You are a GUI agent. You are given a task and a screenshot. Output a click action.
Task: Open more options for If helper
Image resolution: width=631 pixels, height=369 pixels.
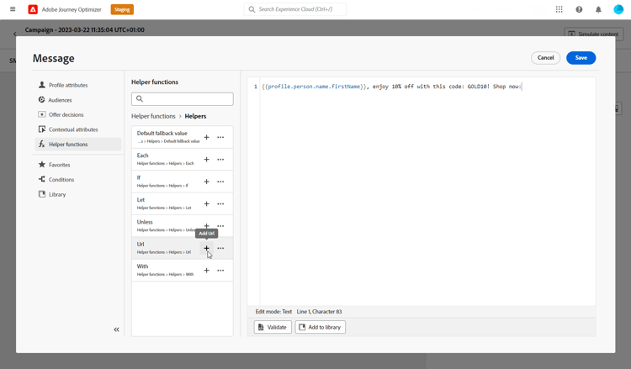coord(220,182)
